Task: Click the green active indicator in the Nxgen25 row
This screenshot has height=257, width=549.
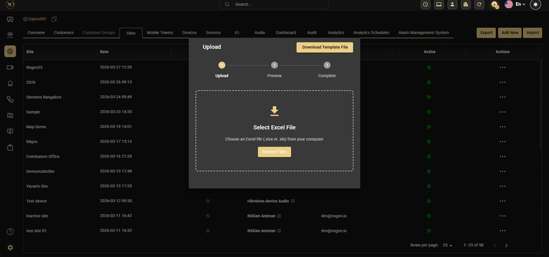Action: coord(429,67)
